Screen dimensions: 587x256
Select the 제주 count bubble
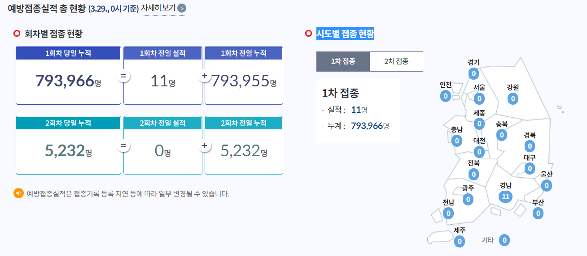click(x=459, y=241)
